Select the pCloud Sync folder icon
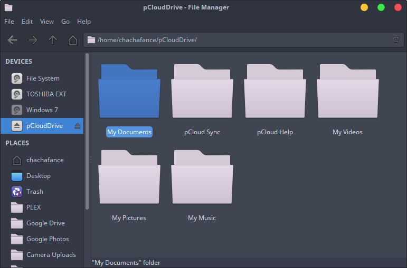The width and height of the screenshot is (407, 268). 202,91
